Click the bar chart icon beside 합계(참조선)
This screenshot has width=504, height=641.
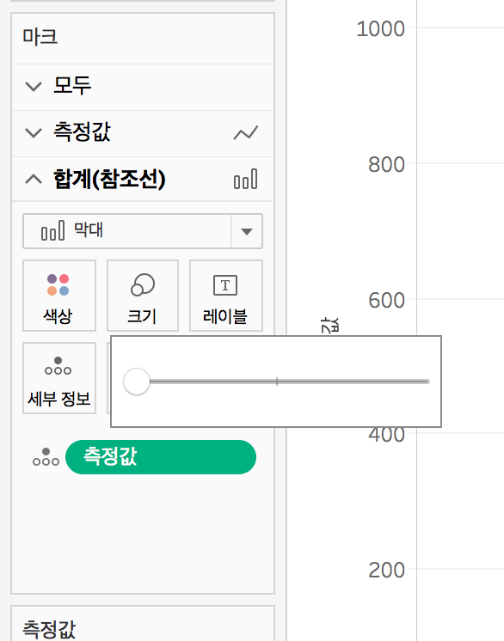point(246,179)
